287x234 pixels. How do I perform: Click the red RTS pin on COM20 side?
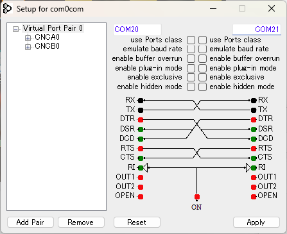click(x=141, y=148)
